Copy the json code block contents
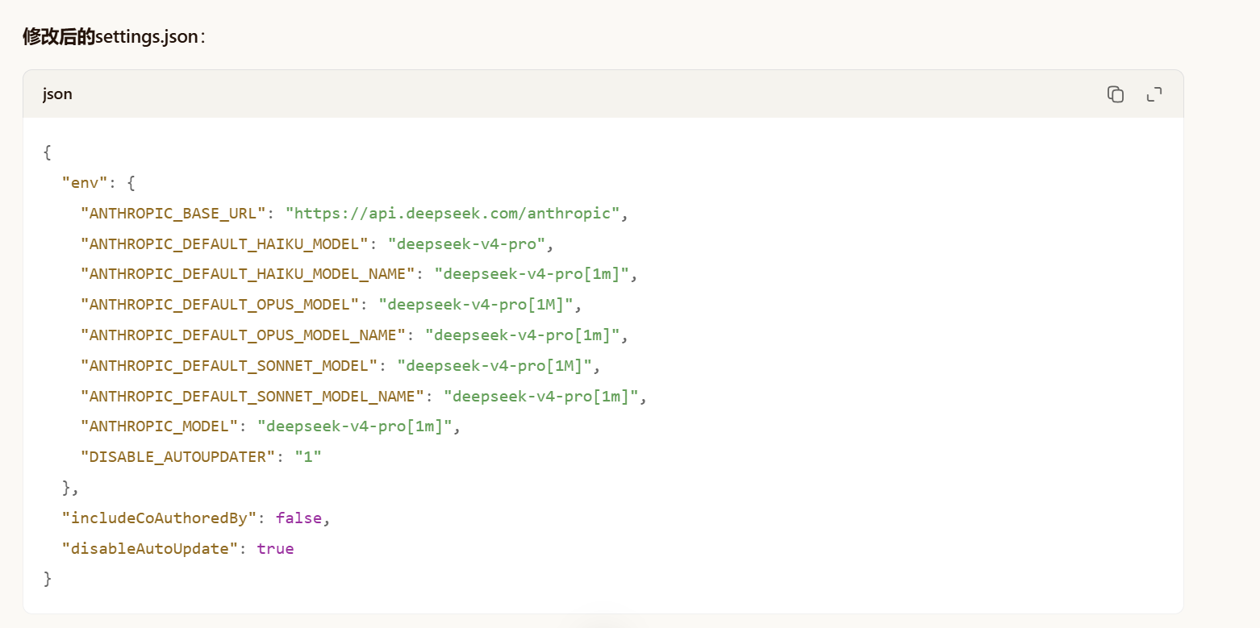This screenshot has height=628, width=1260. [x=1116, y=94]
